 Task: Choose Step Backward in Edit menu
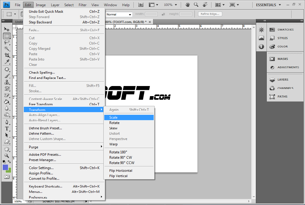(64, 22)
